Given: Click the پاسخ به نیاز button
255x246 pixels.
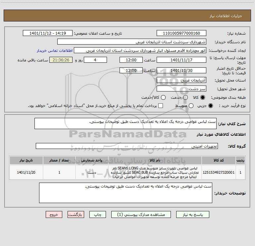Looking at the screenshot, I should 193,215.
